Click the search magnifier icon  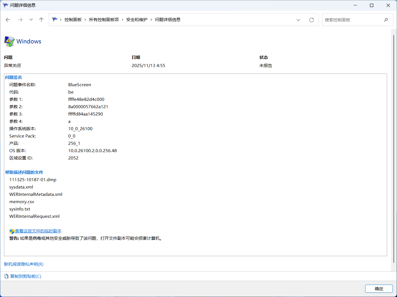(386, 20)
